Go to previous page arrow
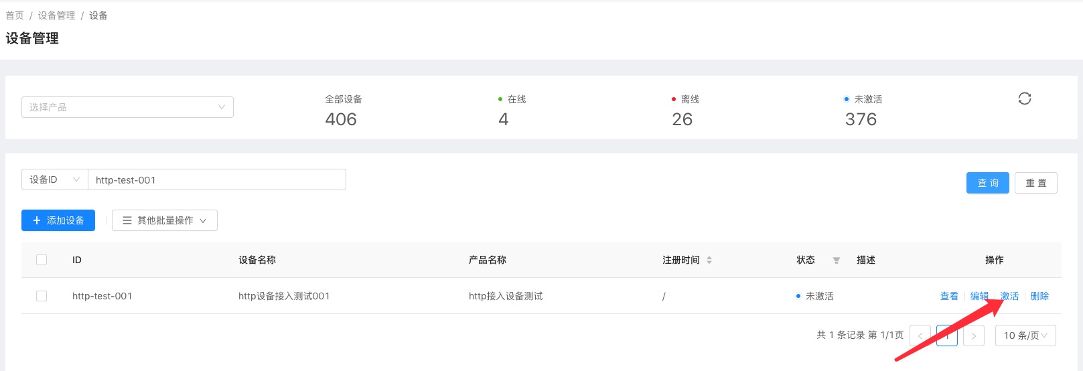The height and width of the screenshot is (371, 1083). (920, 336)
